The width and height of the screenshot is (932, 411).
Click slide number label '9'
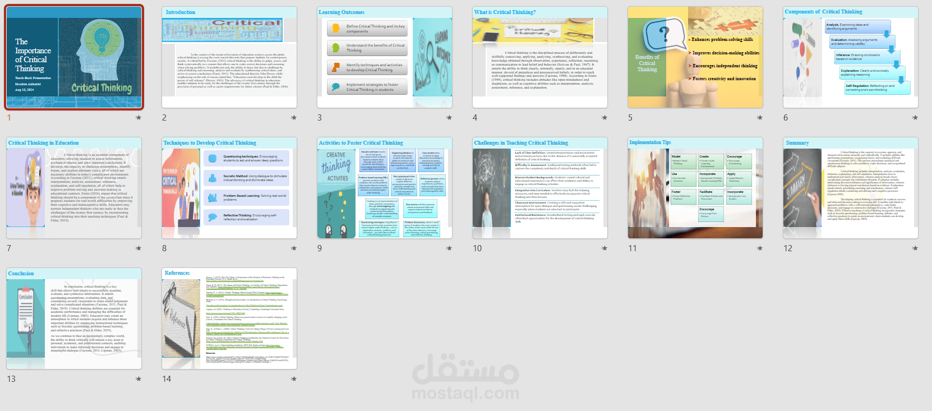click(320, 248)
